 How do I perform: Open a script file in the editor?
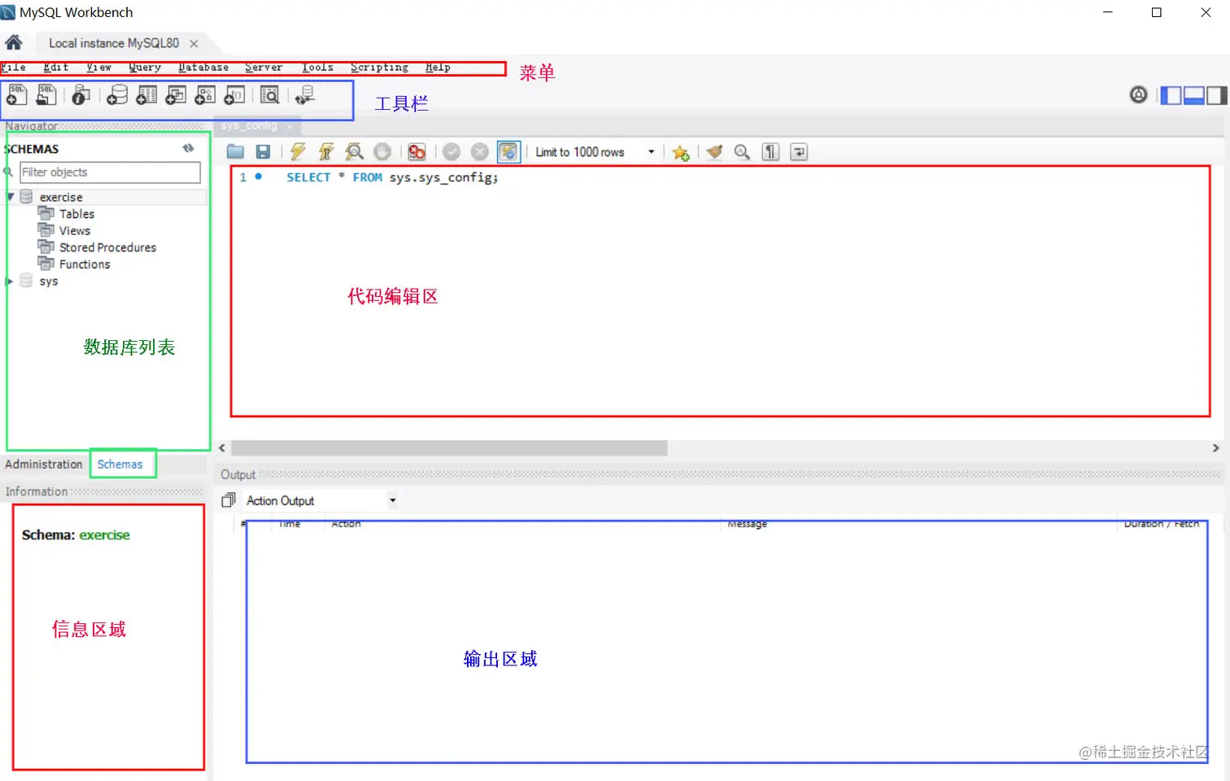(235, 151)
